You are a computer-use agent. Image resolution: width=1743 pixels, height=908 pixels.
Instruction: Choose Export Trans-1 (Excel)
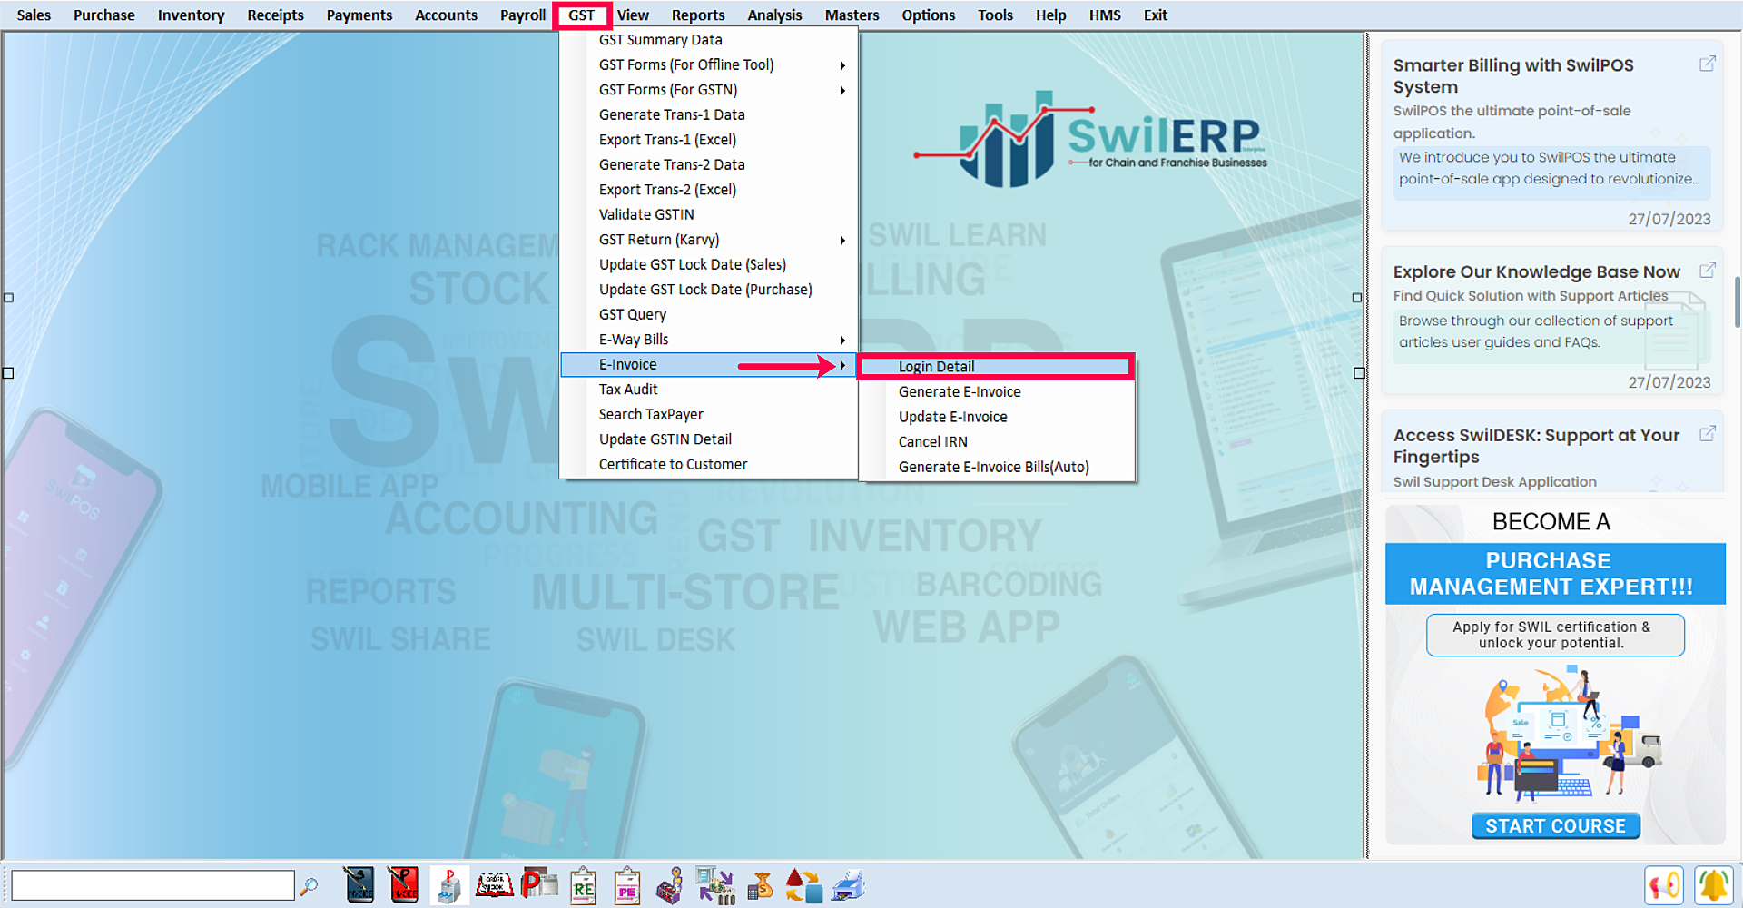tap(709, 140)
